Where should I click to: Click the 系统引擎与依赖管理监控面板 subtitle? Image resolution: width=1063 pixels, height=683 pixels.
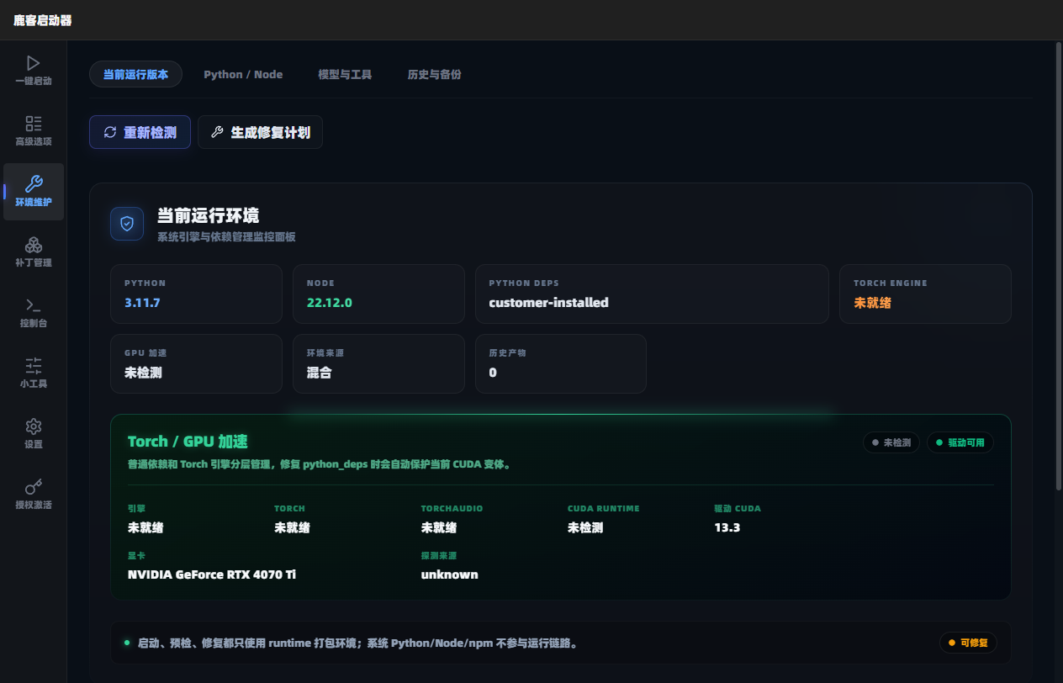click(x=226, y=237)
